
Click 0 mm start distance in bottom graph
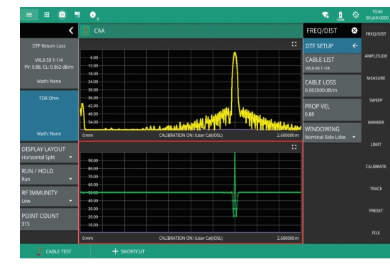point(87,238)
